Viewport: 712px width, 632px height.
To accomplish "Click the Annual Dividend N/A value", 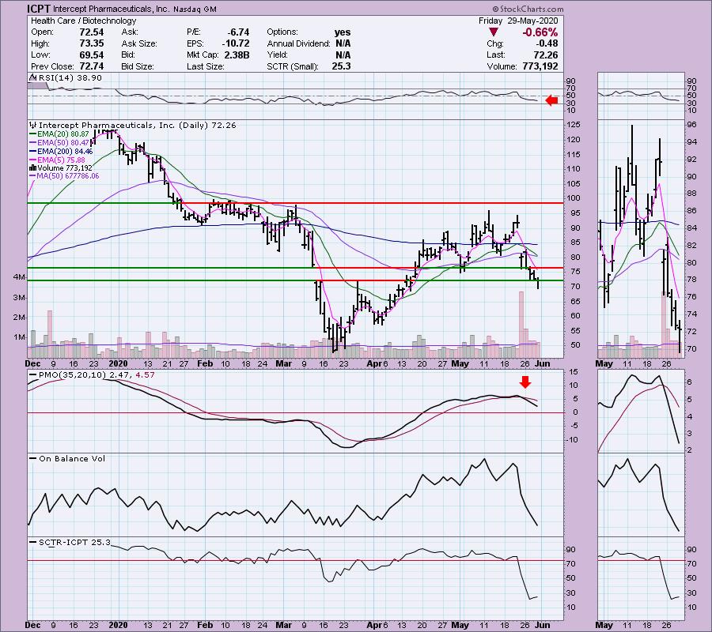I will (343, 43).
